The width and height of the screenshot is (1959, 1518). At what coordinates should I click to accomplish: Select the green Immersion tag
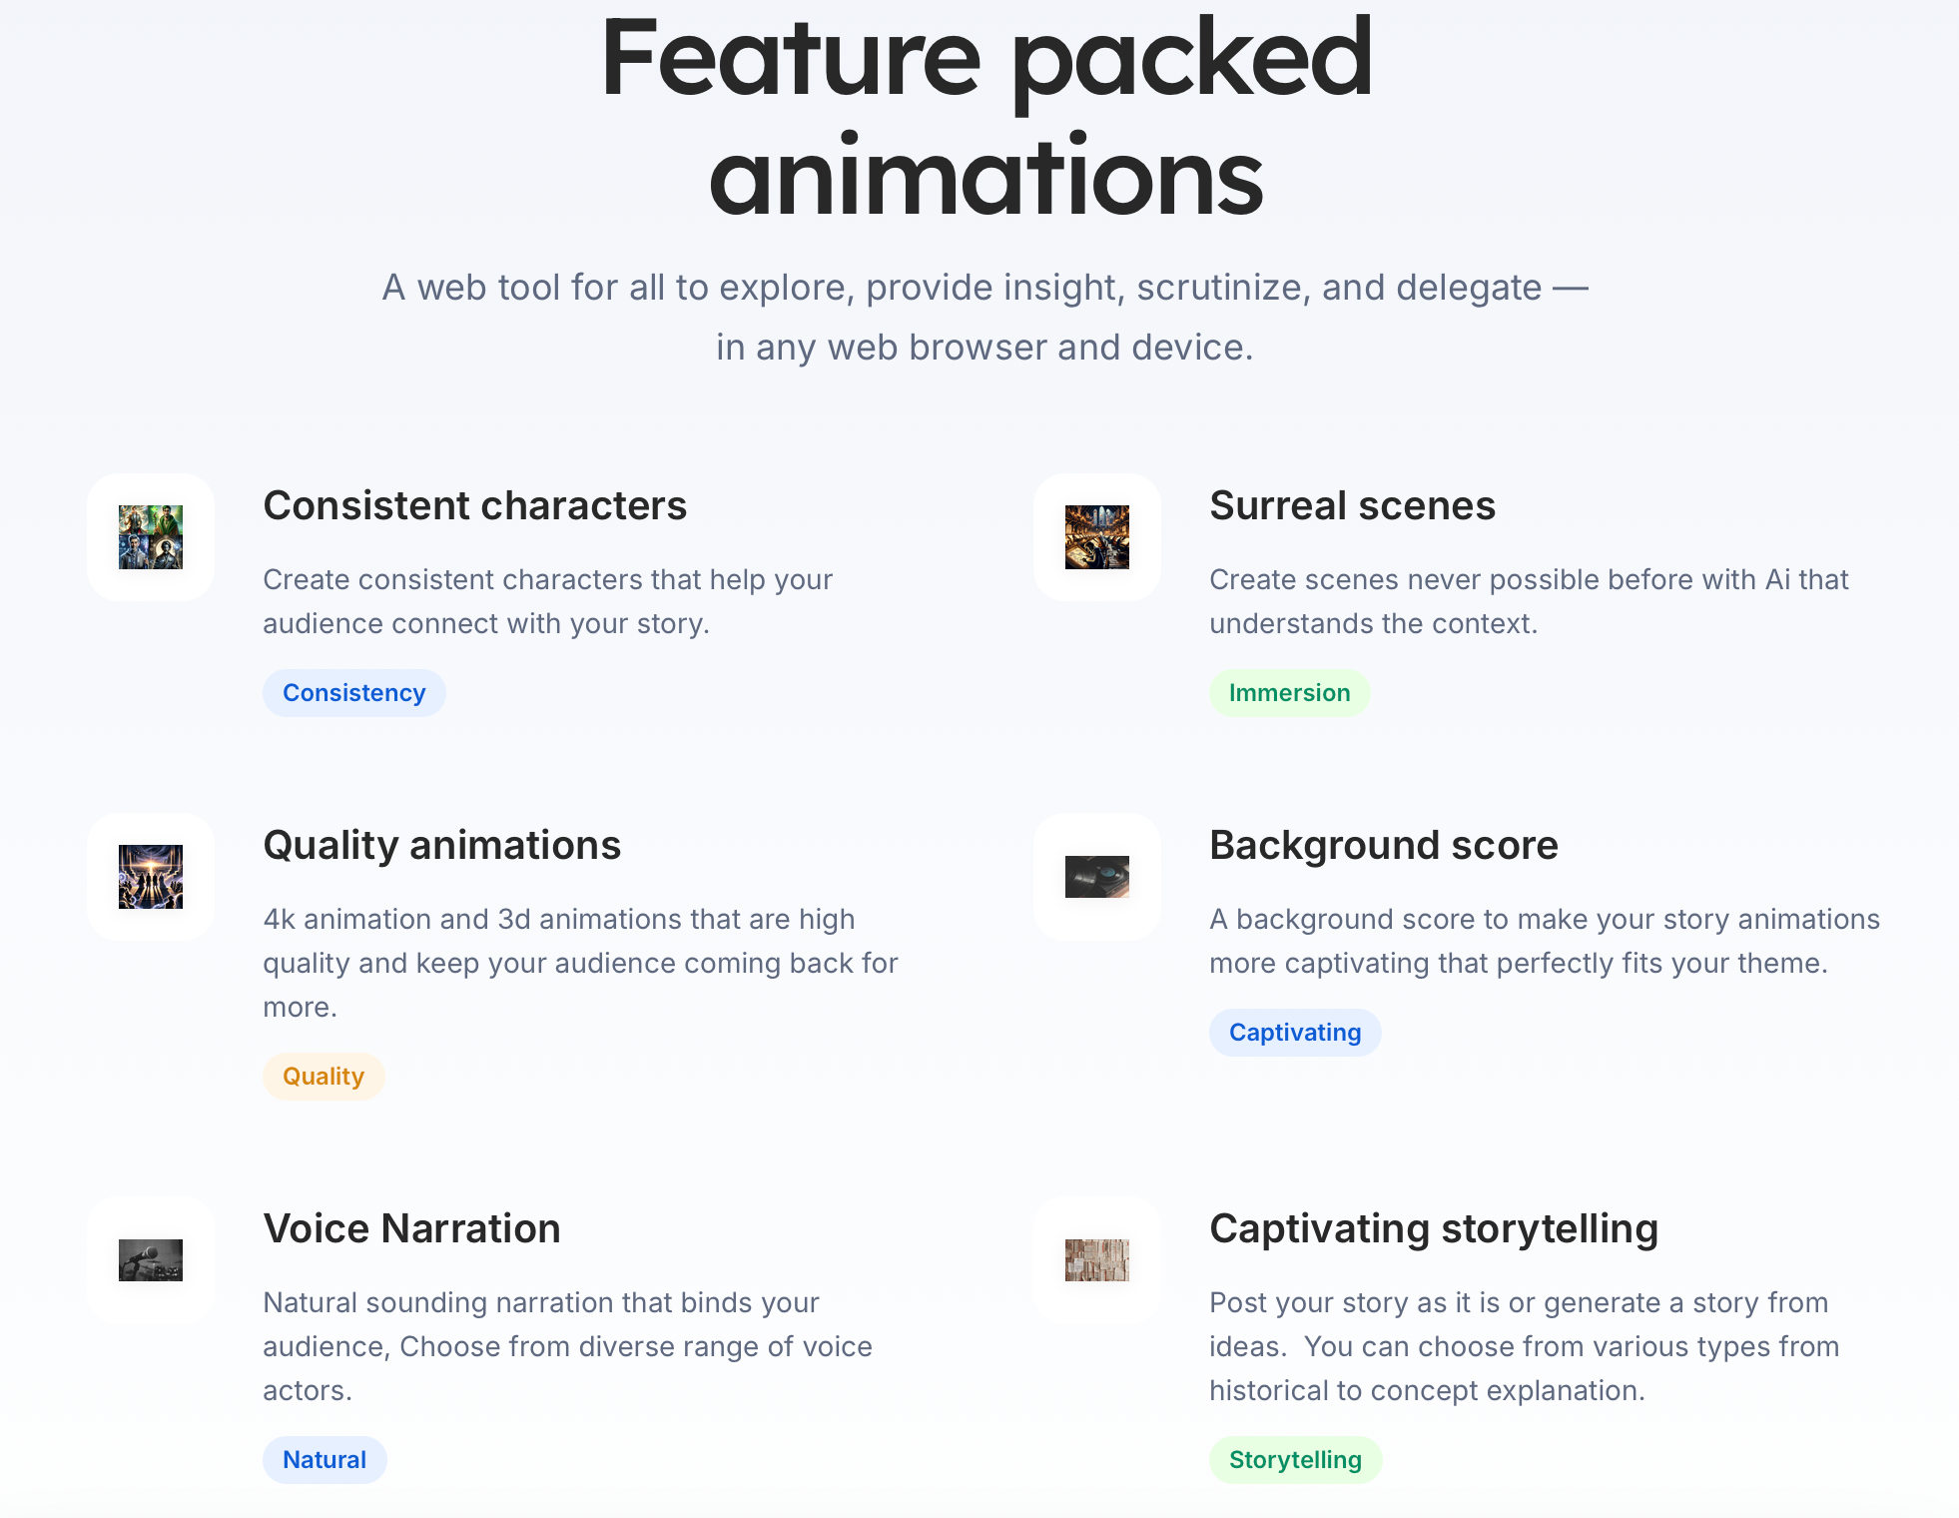[x=1289, y=693]
